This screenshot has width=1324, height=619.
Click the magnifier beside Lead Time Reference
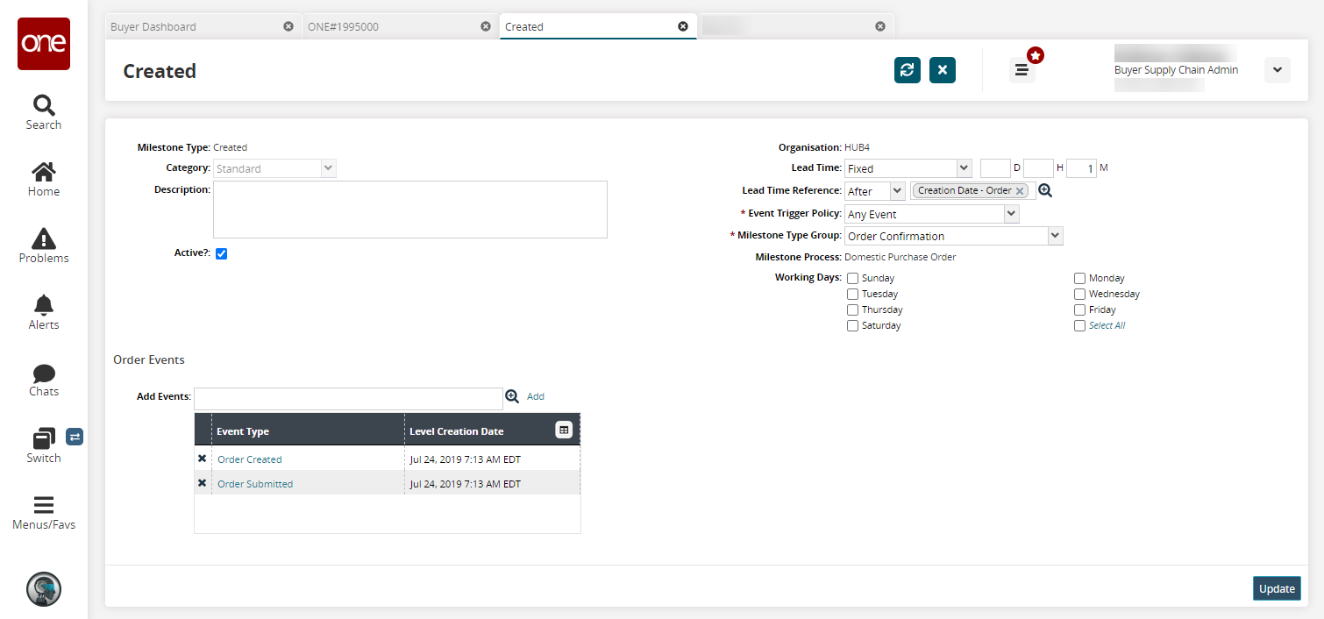1045,190
